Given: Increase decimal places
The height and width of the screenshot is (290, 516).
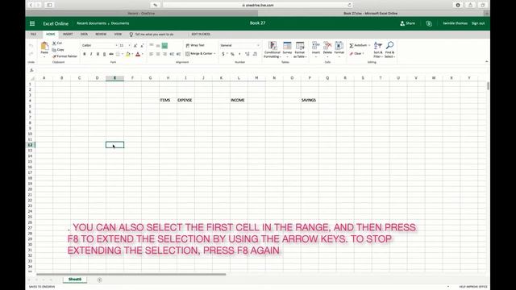Looking at the screenshot, I should click(248, 54).
